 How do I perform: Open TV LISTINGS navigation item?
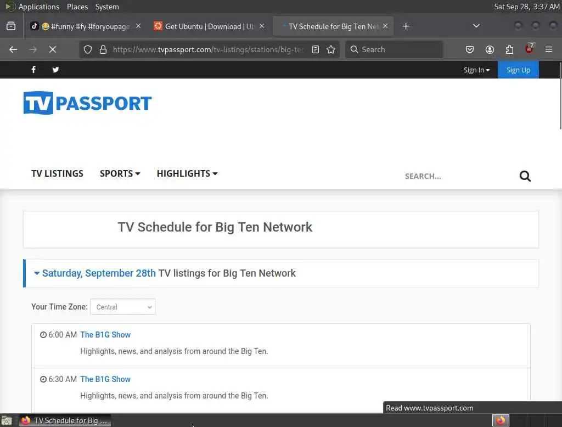(x=57, y=173)
